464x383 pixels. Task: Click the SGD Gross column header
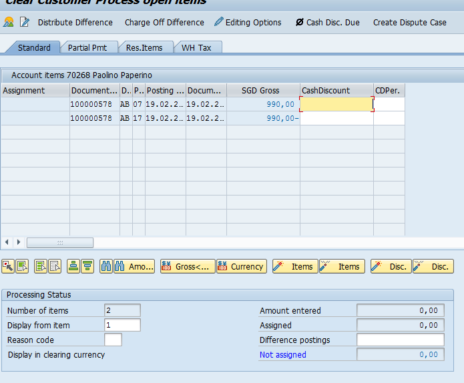pyautogui.click(x=263, y=90)
